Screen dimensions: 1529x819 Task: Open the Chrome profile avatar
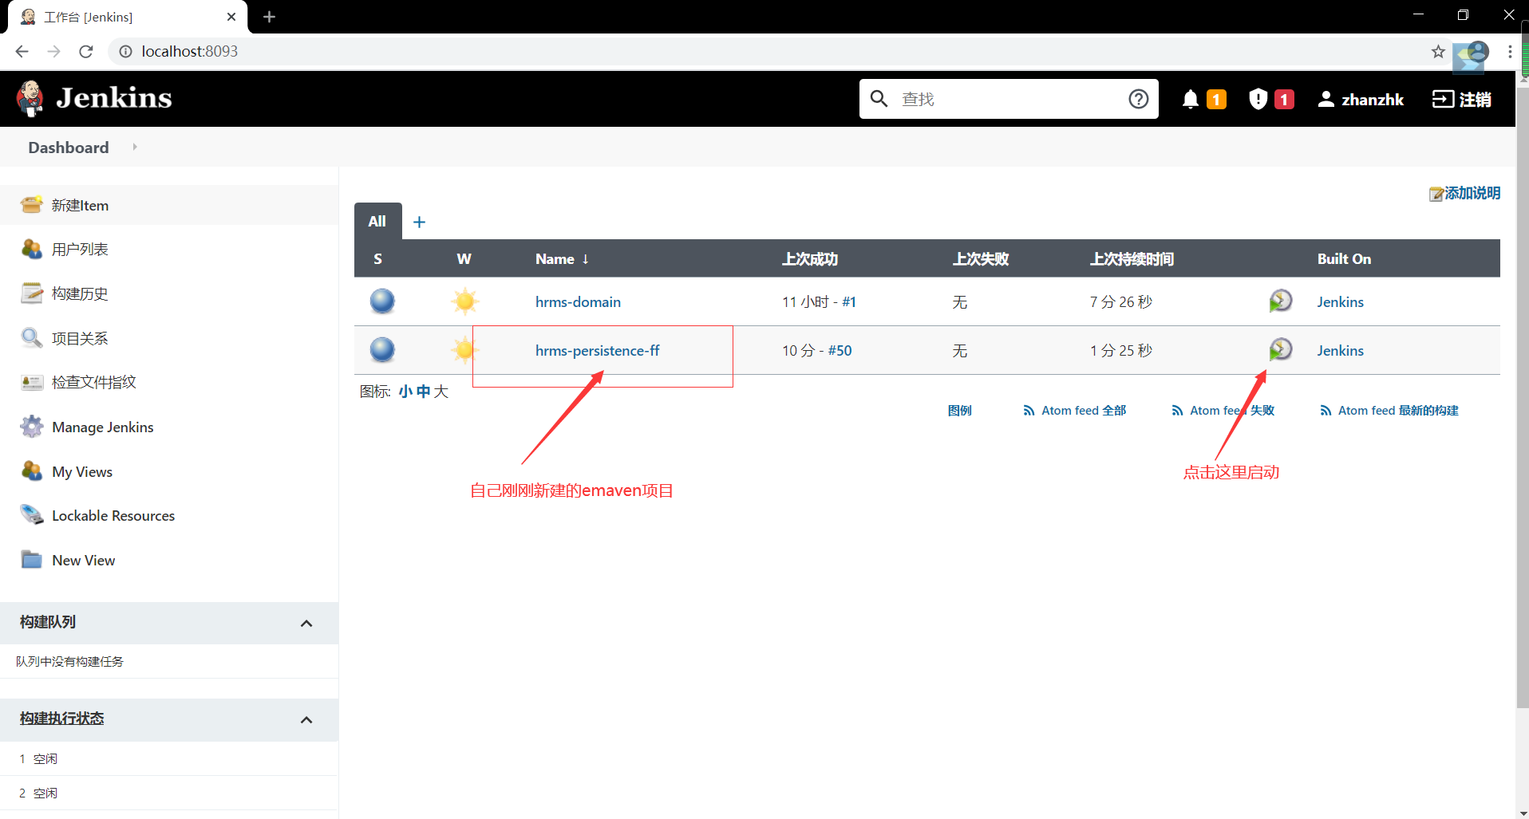(1478, 52)
